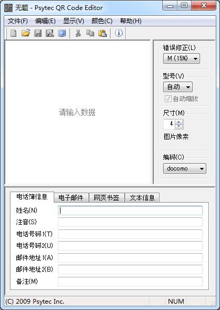Toggle the 自动缩放 checkbox
The image size is (220, 310).
coord(168,98)
